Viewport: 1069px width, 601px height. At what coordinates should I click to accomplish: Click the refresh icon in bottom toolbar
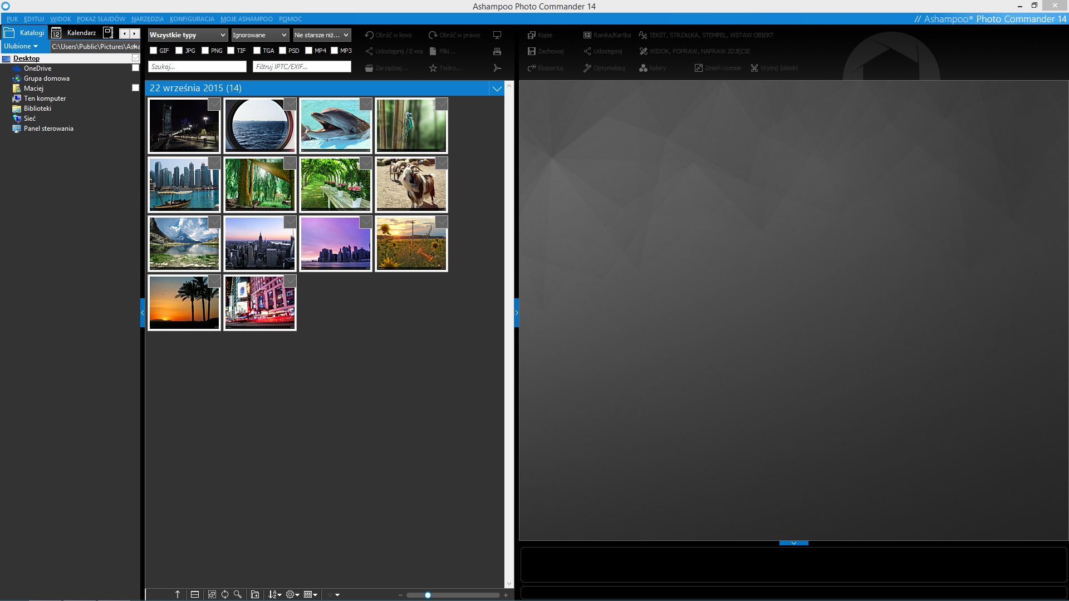click(x=225, y=594)
